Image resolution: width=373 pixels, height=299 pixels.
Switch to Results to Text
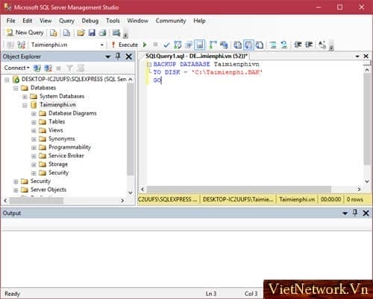click(x=237, y=45)
